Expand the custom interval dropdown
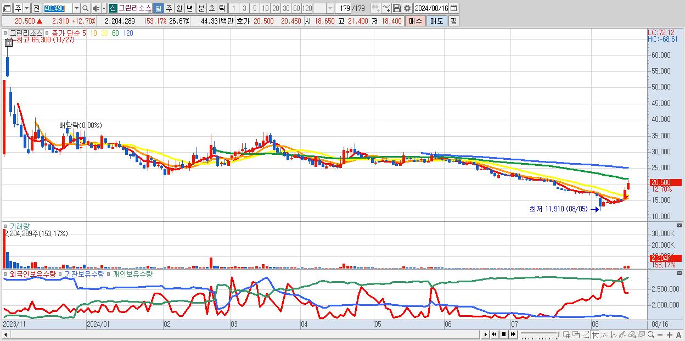Viewport: 685px width, 341px height. point(330,8)
